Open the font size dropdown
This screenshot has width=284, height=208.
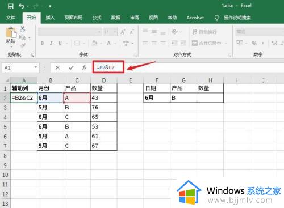pyautogui.click(x=115, y=32)
